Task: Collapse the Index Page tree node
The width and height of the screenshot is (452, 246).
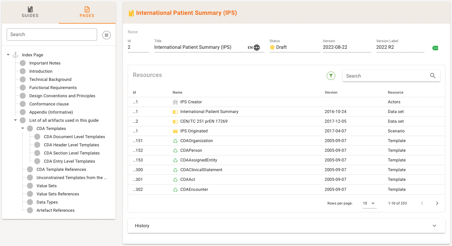Action: tap(8, 55)
